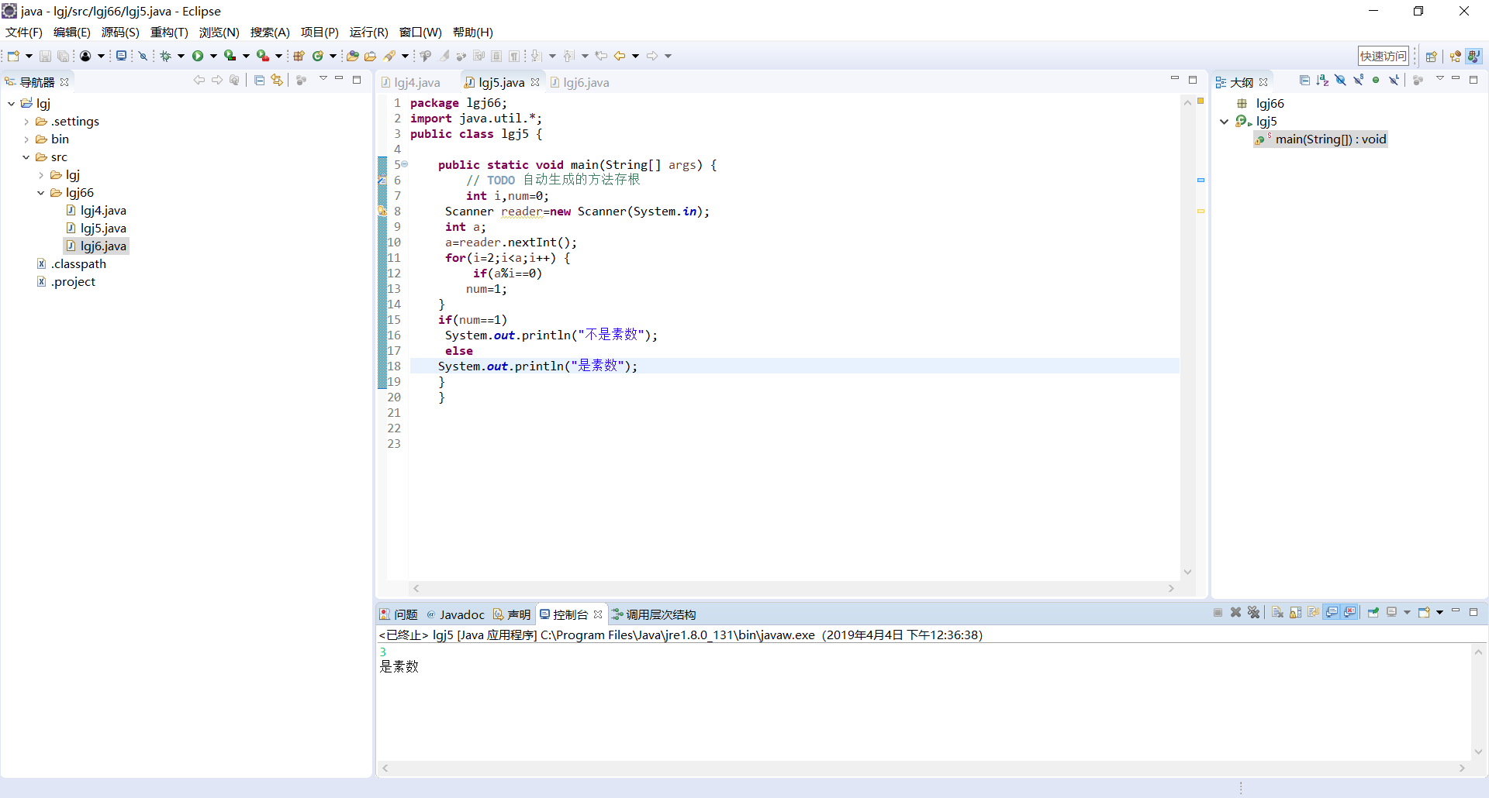
Task: Click the Debug bug icon in toolbar
Action: (x=165, y=56)
